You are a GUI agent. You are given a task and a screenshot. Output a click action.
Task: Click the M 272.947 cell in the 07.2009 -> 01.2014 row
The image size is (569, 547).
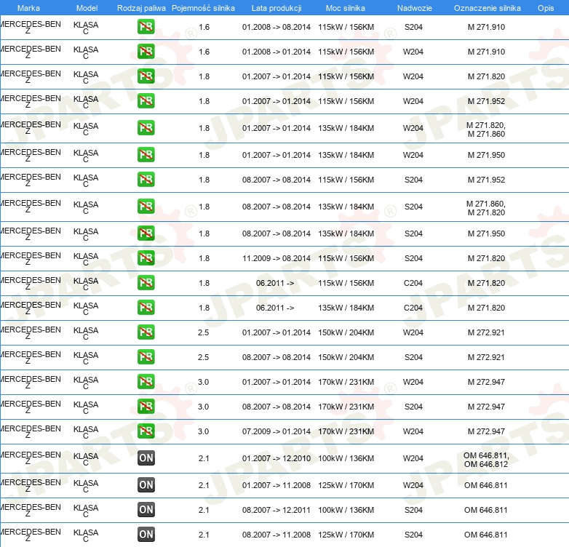click(x=486, y=431)
